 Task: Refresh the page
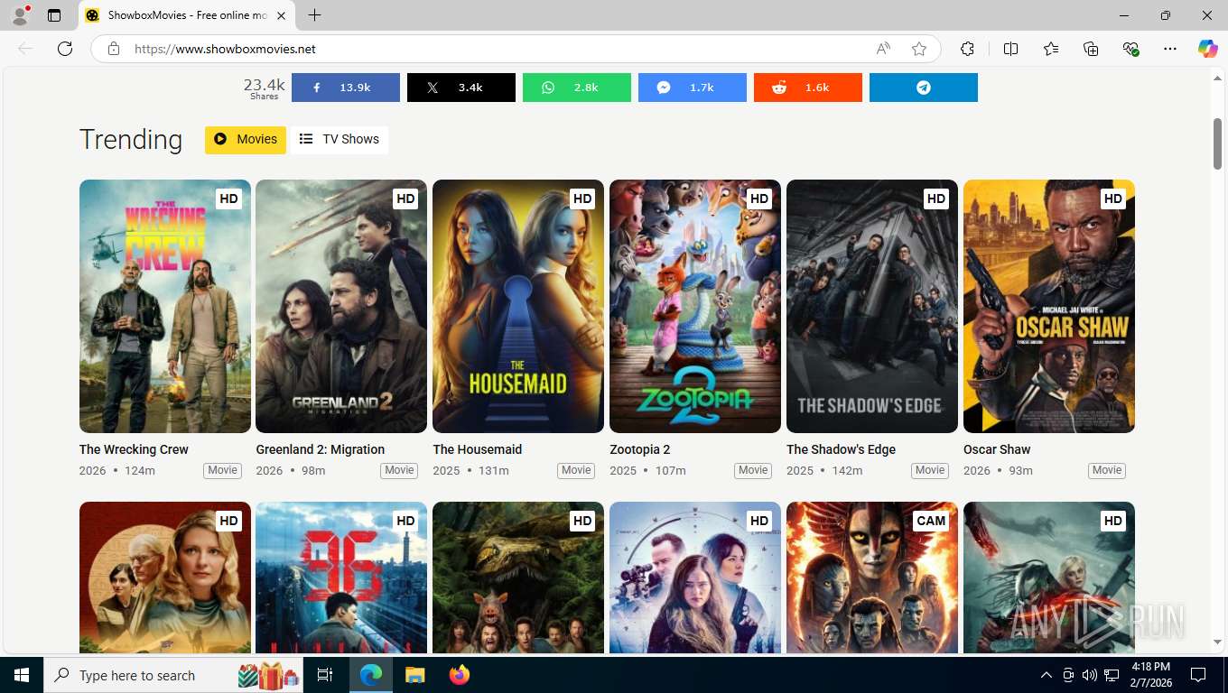point(65,49)
